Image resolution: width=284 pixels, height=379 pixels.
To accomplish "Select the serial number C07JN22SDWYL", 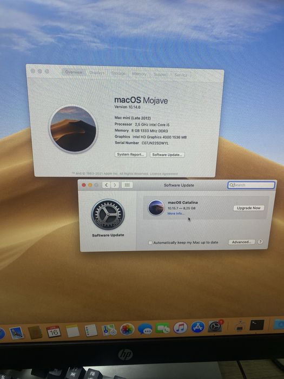I will [x=155, y=143].
